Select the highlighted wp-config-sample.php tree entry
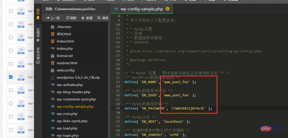This screenshot has width=288, height=138. (75, 107)
